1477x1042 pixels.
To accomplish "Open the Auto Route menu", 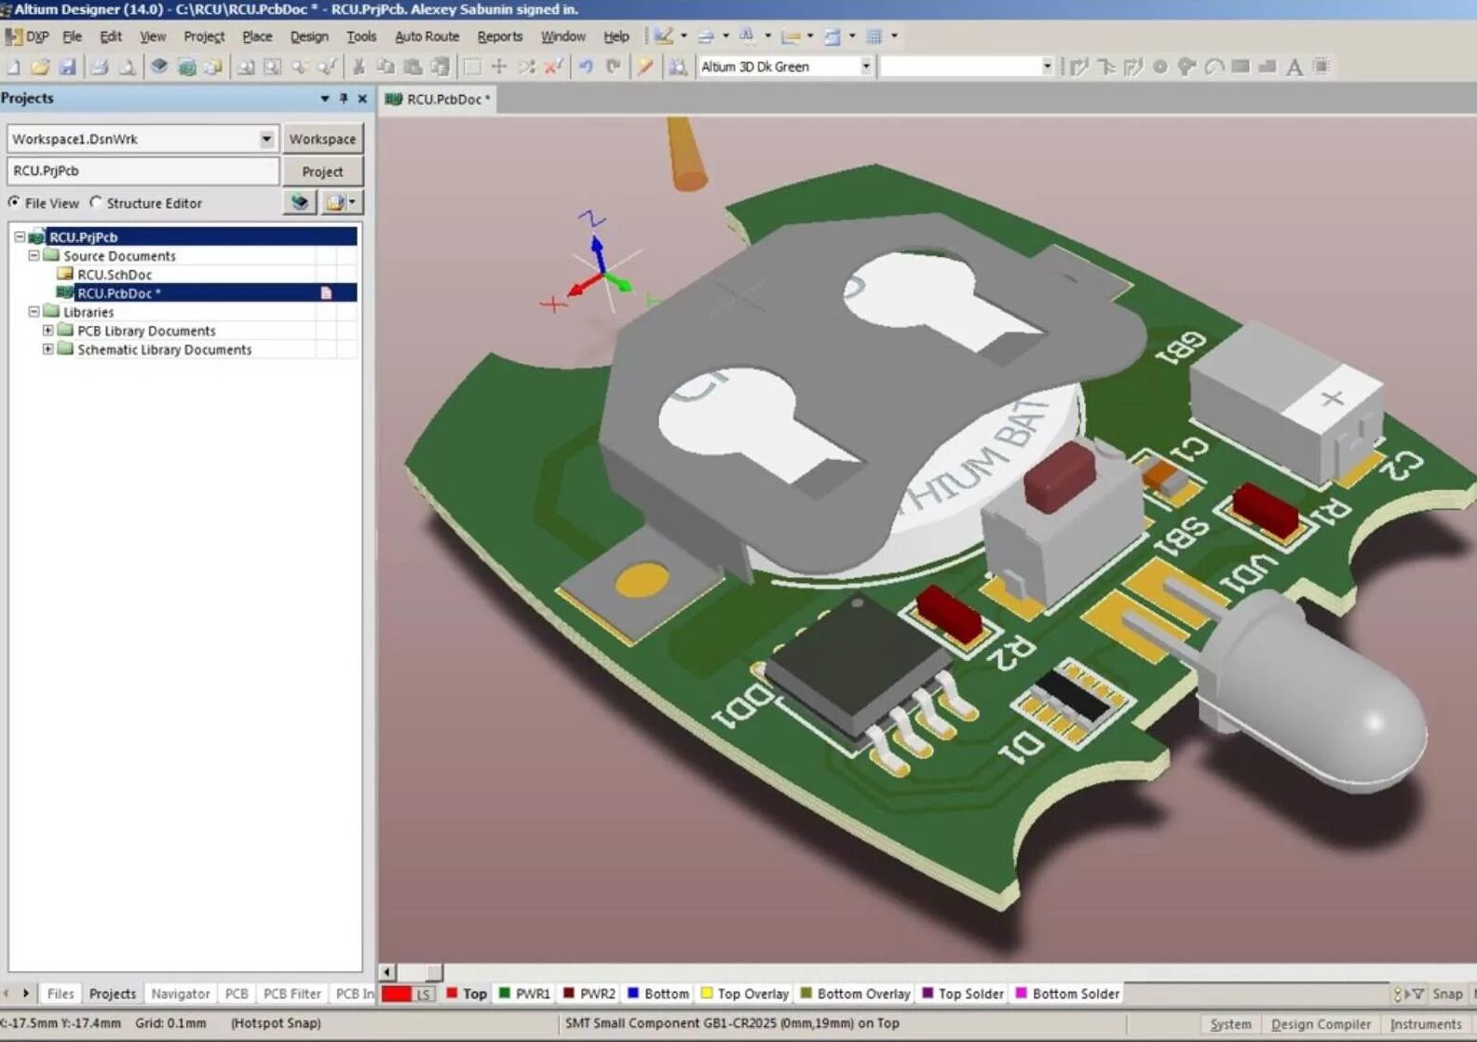I will (x=427, y=36).
